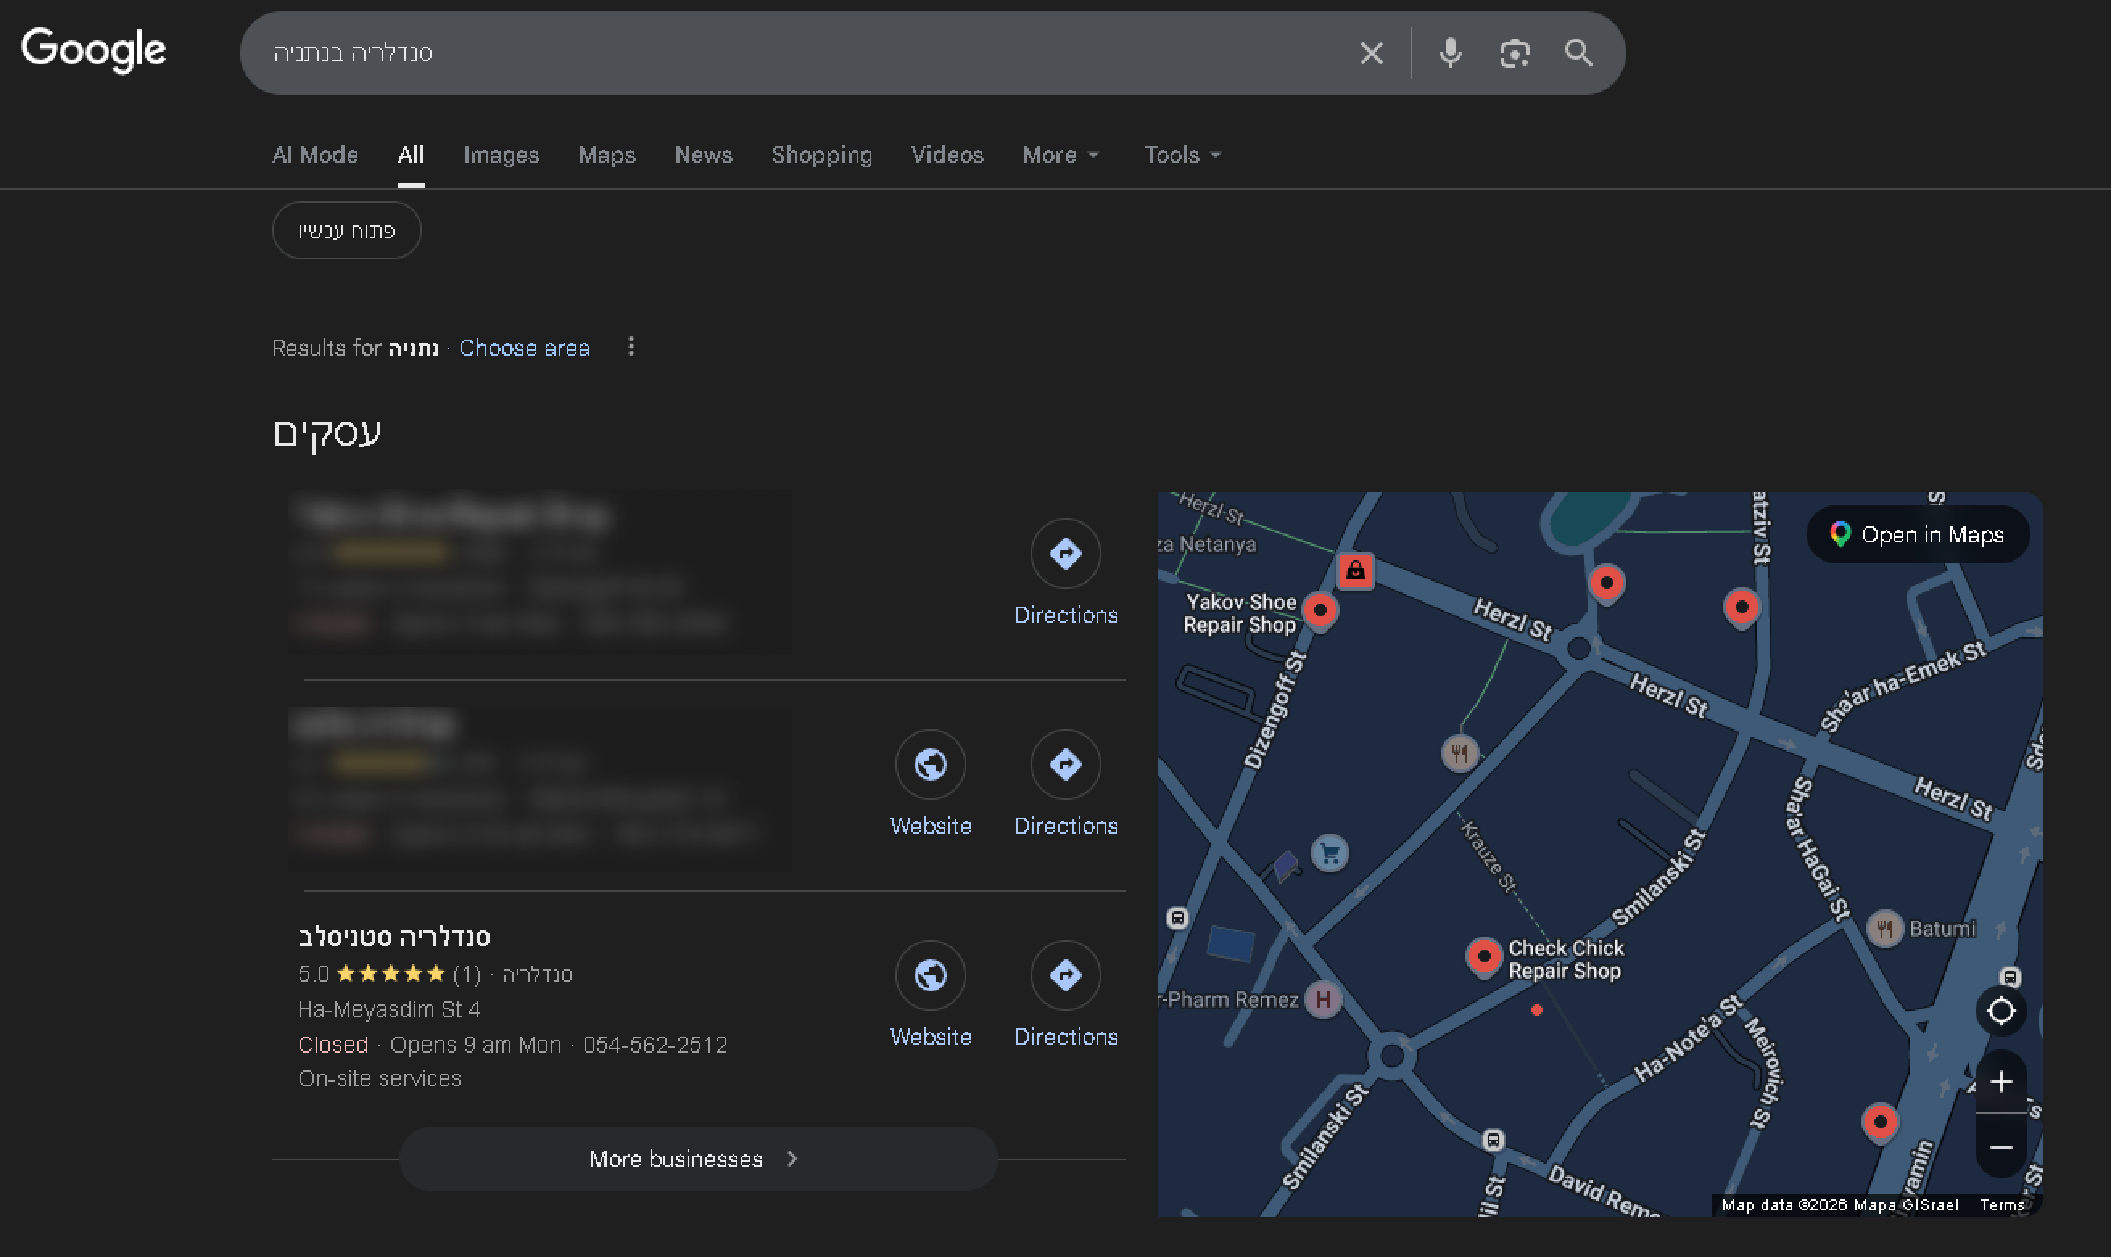Click the magnifier search icon
2111x1257 pixels.
click(x=1577, y=53)
